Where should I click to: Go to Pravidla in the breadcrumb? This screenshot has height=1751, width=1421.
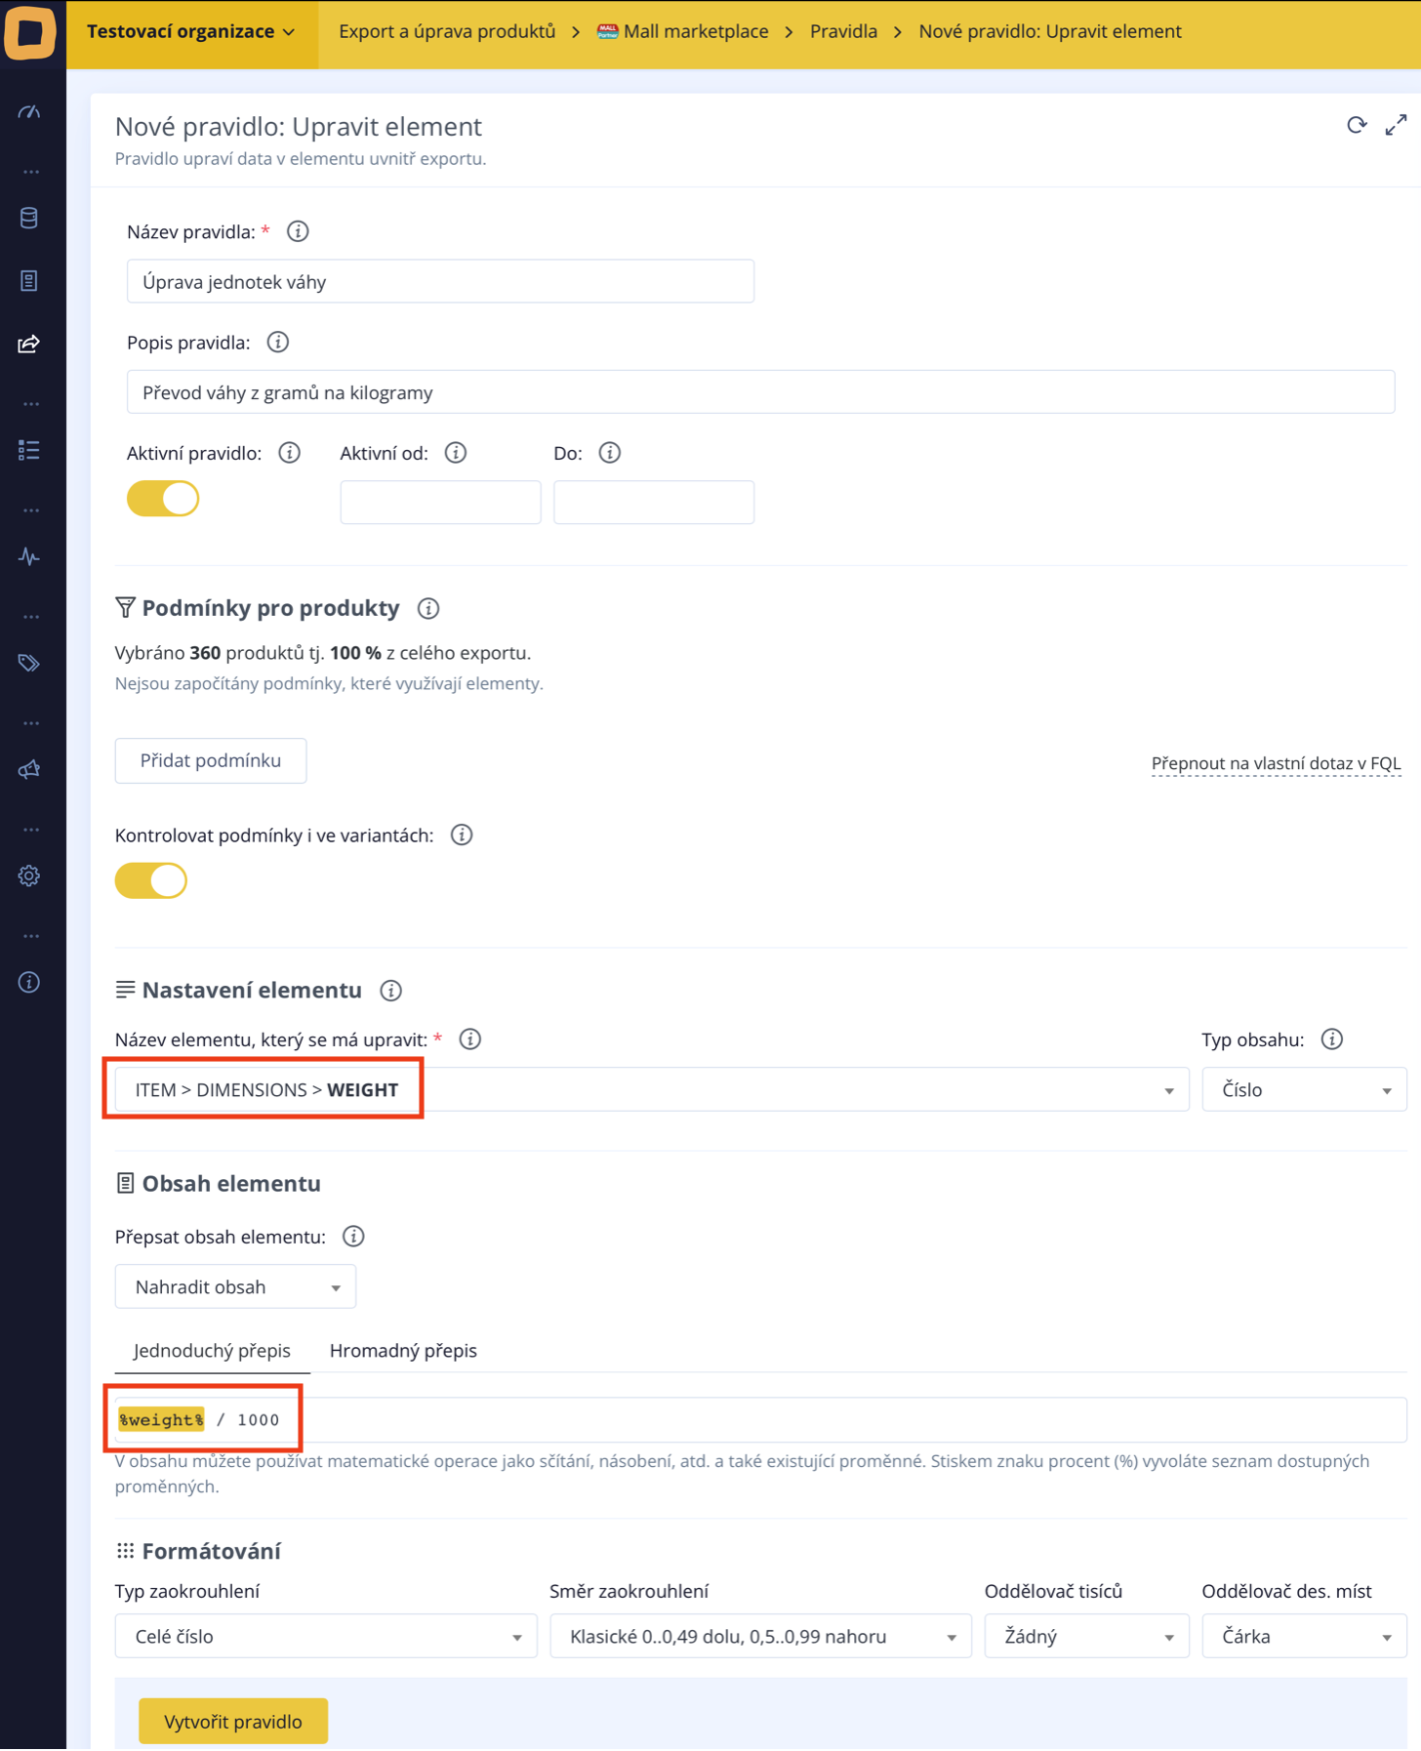point(843,31)
